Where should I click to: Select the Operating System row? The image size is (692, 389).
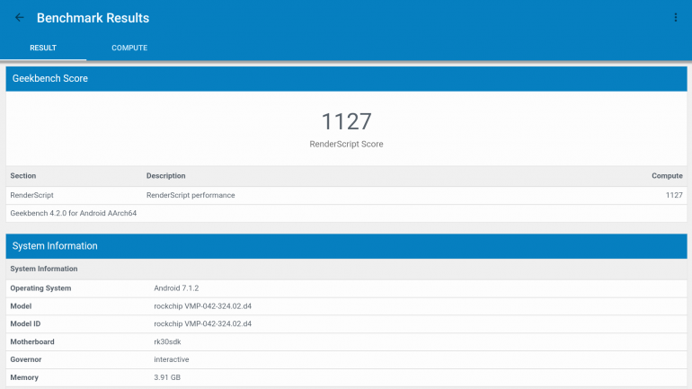click(x=346, y=288)
